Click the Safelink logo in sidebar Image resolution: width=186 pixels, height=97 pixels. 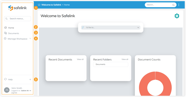pos(17,8)
